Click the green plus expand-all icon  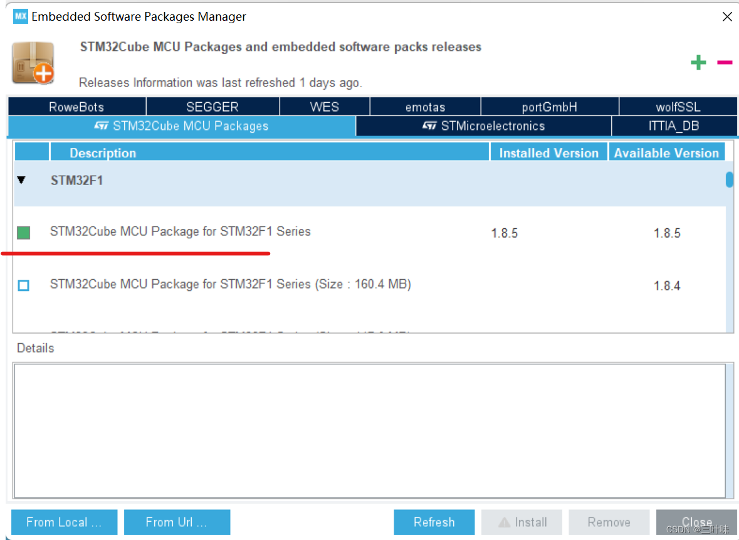[x=698, y=62]
